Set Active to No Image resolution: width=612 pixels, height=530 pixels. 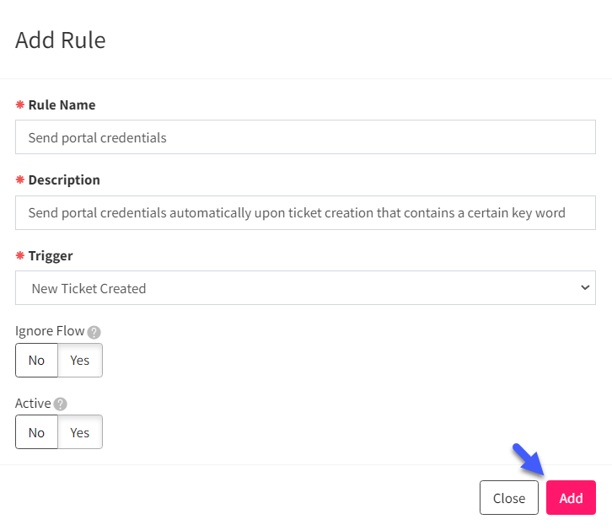(37, 432)
